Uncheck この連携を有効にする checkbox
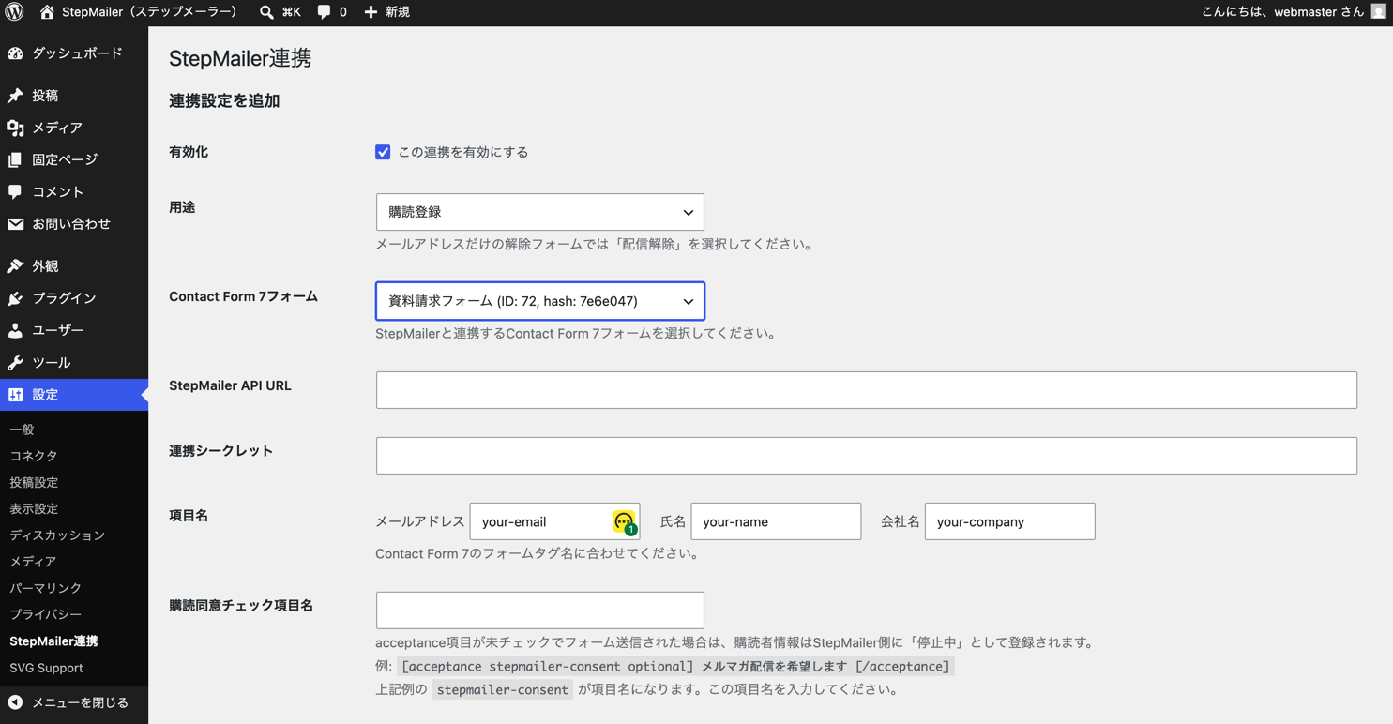1393x724 pixels. click(x=383, y=152)
